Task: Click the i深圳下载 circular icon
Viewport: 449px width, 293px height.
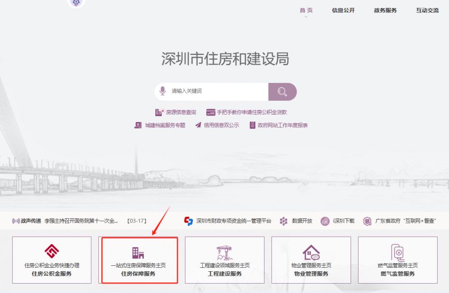Action: point(325,221)
